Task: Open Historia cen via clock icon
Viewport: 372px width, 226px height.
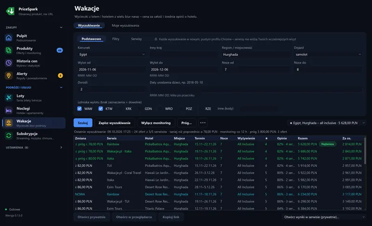Action: tap(9, 63)
